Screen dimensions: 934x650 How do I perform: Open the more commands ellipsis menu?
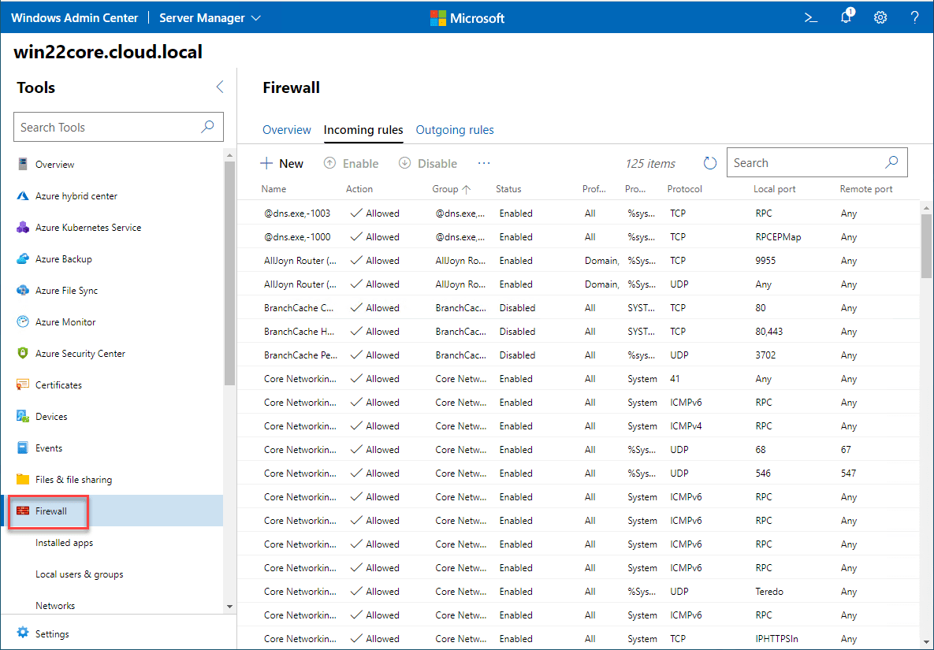tap(484, 162)
